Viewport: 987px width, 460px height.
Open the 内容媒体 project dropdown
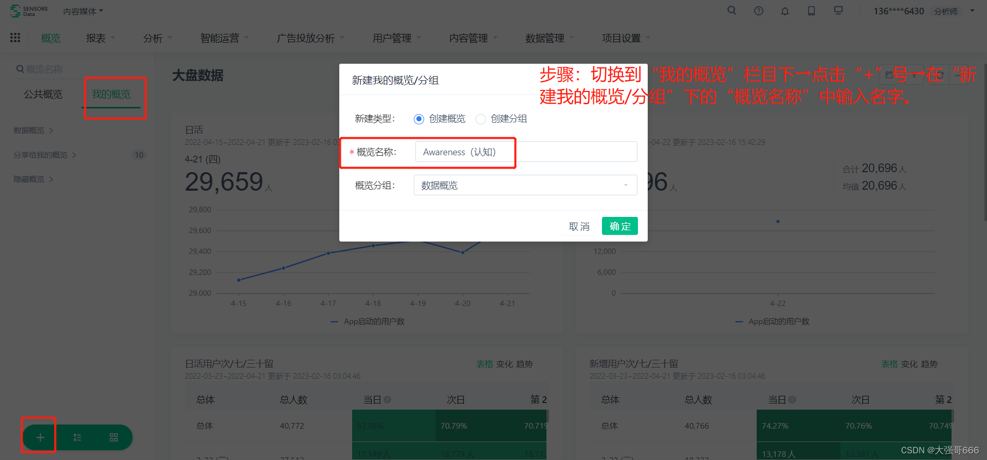tap(83, 11)
